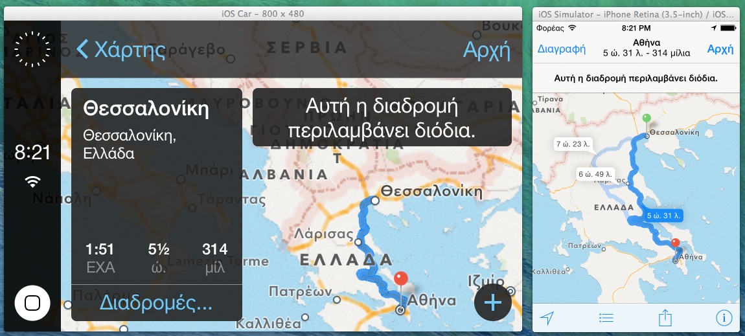This screenshot has height=336, width=745.
Task: Click the Wi-Fi icon in CarPlay sidebar
Action: point(32,182)
